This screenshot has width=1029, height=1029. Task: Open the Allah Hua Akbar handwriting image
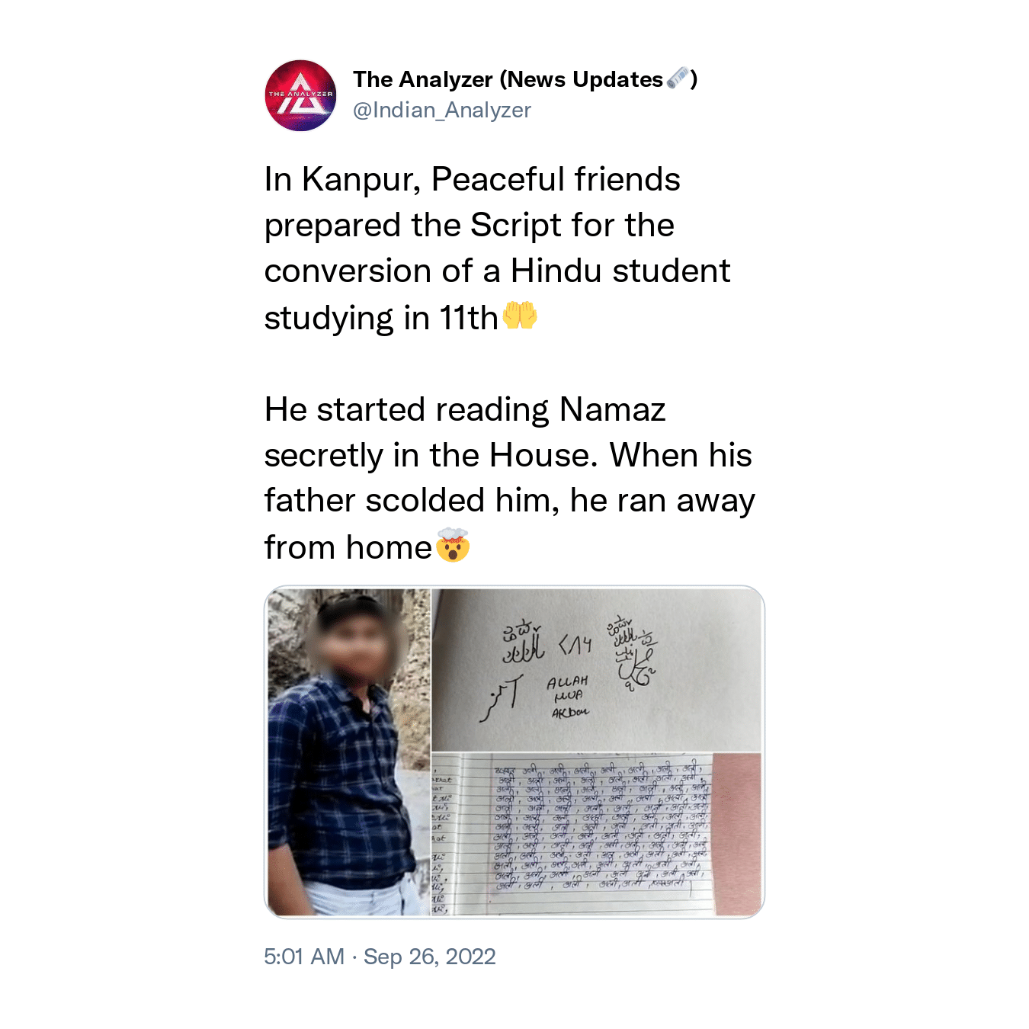597,669
